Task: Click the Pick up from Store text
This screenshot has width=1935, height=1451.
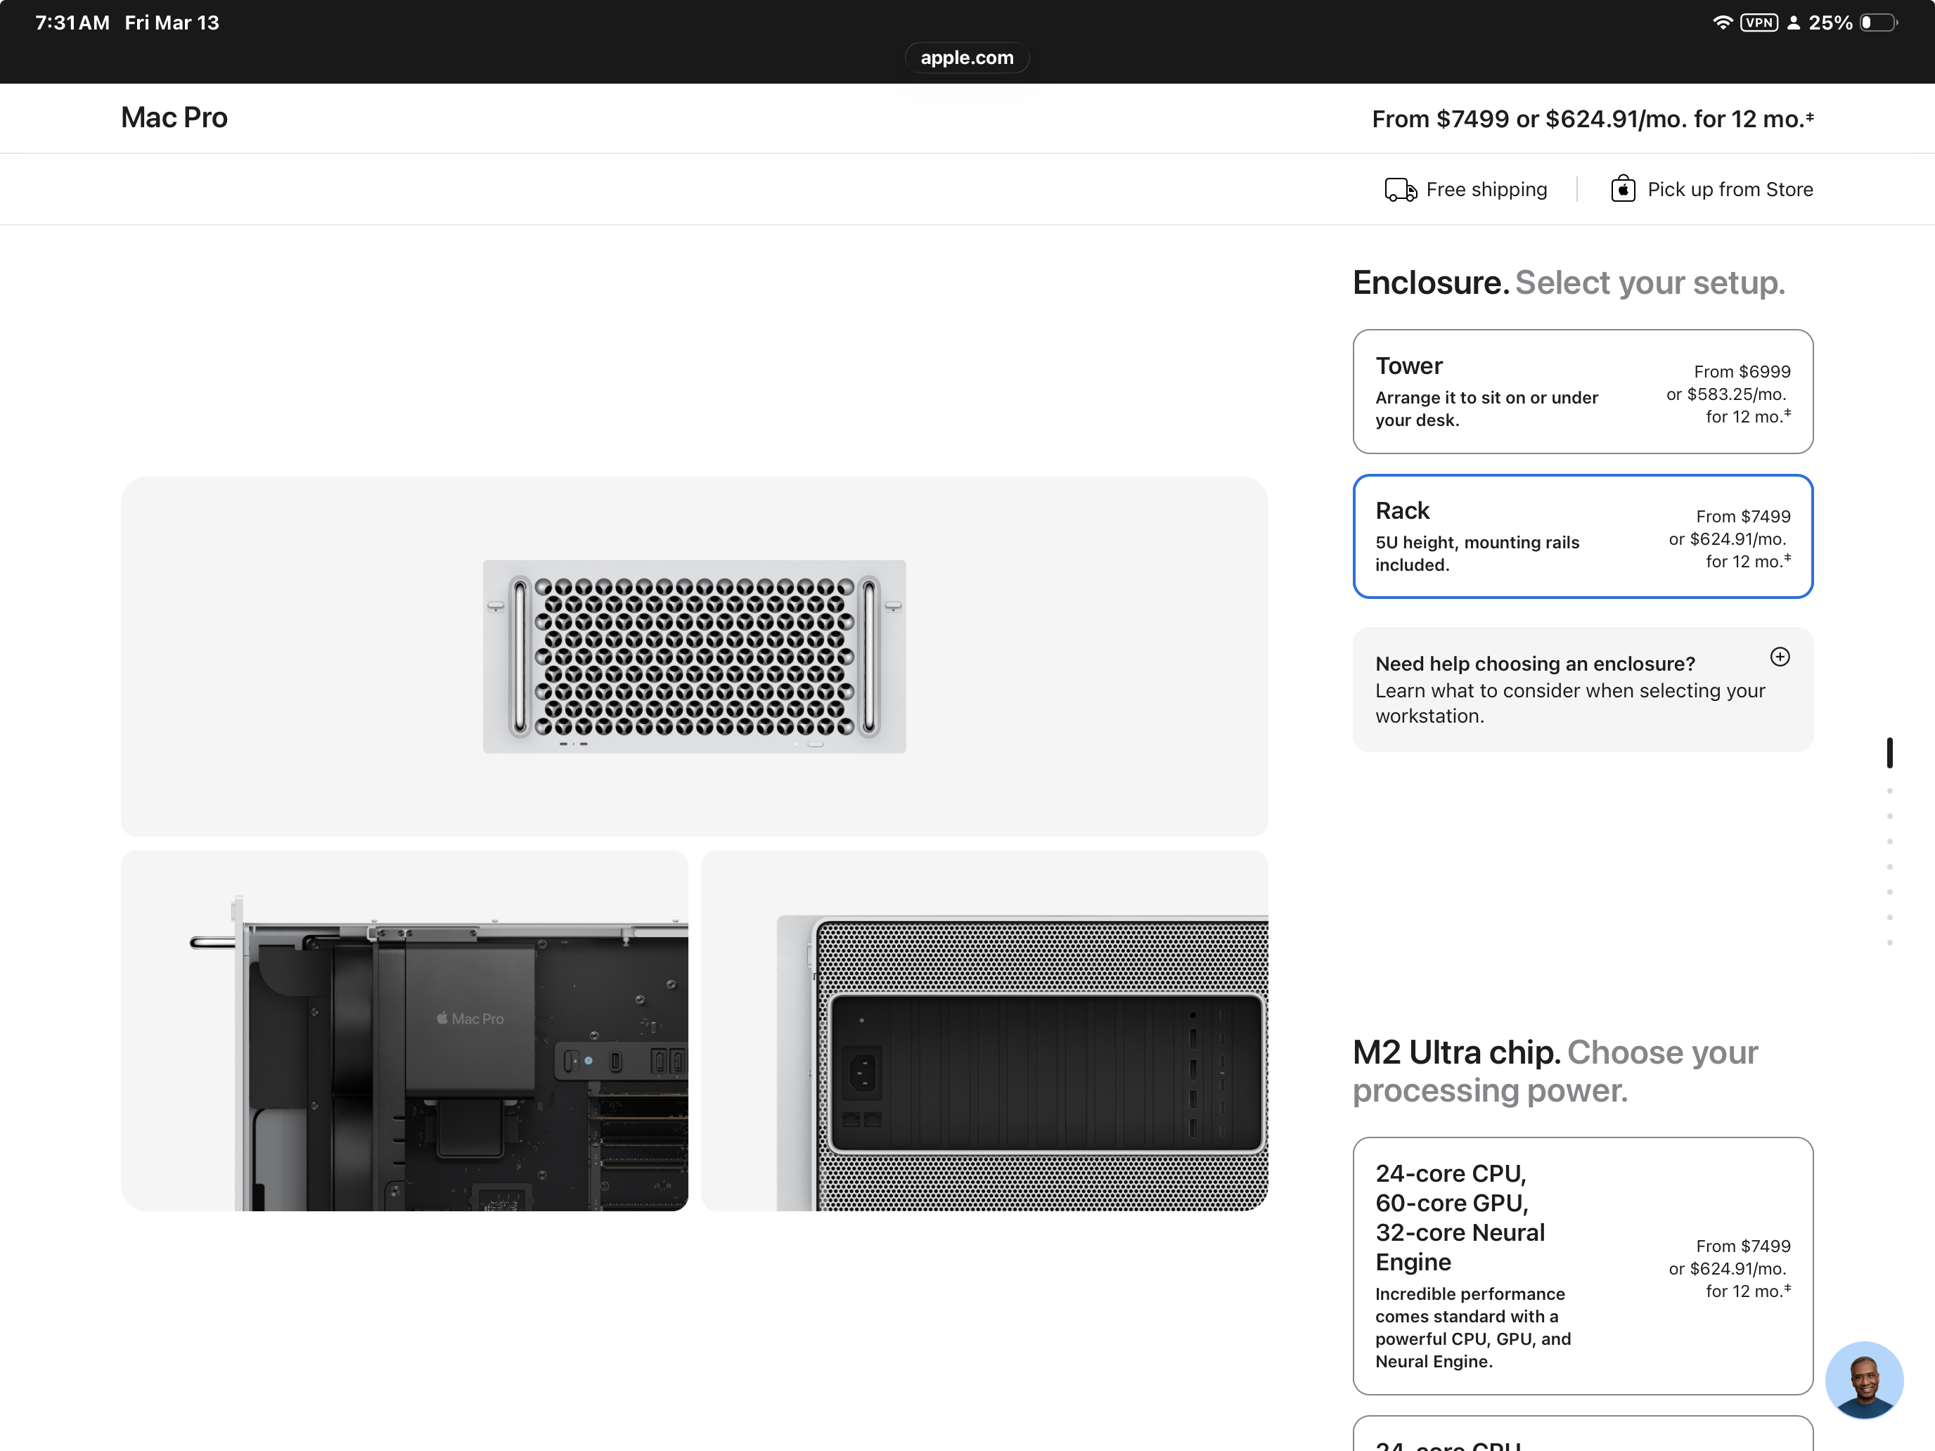Action: tap(1730, 190)
